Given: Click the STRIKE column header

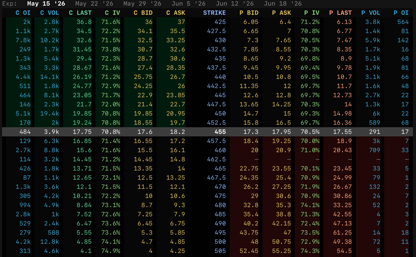Looking at the screenshot, I should coord(214,13).
